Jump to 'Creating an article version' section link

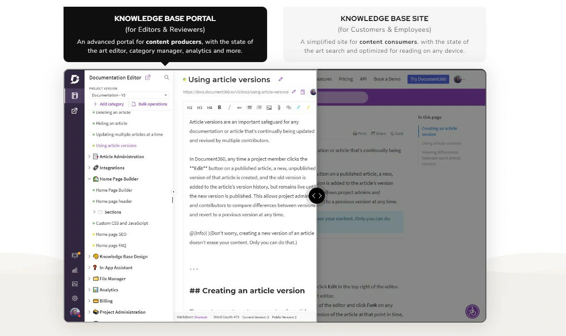439,131
